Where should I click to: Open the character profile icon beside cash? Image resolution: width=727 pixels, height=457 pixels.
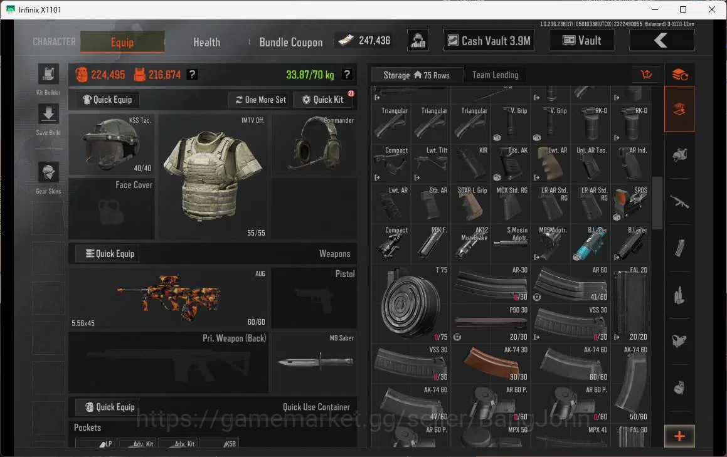point(418,41)
